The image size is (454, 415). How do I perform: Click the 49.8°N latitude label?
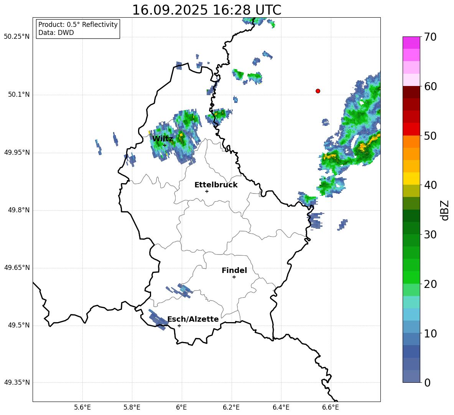point(19,210)
